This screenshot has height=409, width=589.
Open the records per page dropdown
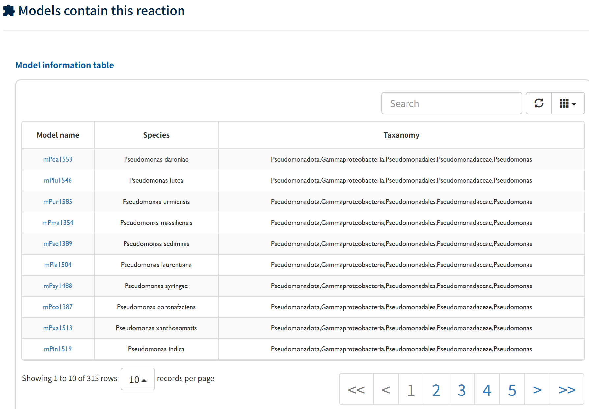138,379
